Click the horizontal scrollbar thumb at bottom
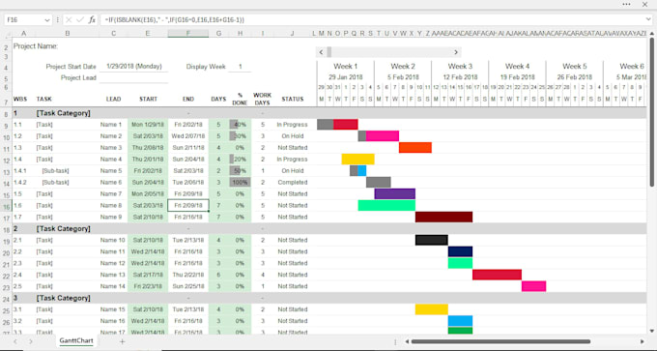Image resolution: width=657 pixels, height=351 pixels. pyautogui.click(x=500, y=341)
